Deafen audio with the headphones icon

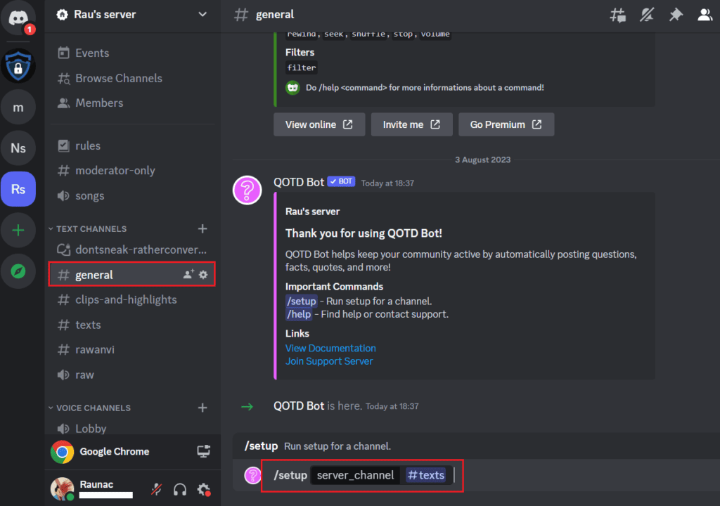[180, 490]
